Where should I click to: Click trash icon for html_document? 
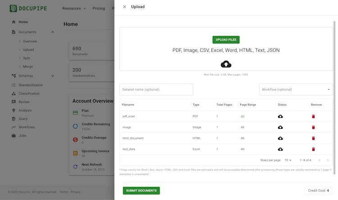coord(313,138)
